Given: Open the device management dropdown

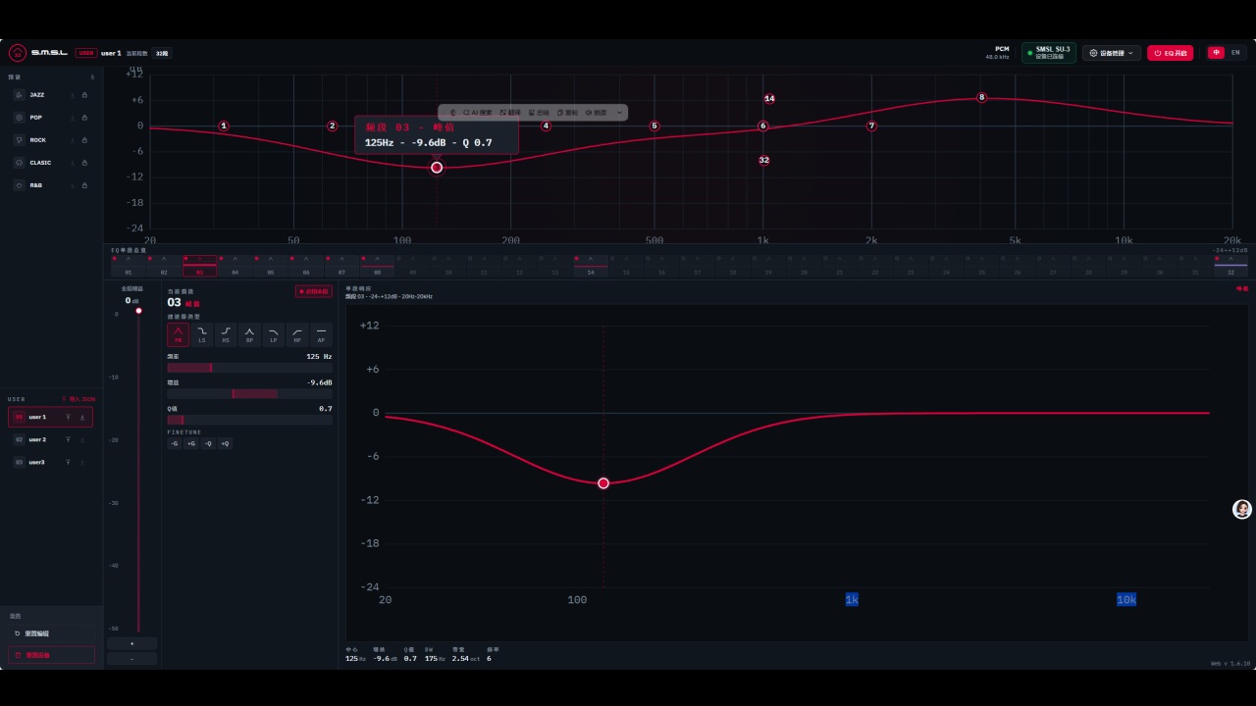Looking at the screenshot, I should [x=1112, y=53].
